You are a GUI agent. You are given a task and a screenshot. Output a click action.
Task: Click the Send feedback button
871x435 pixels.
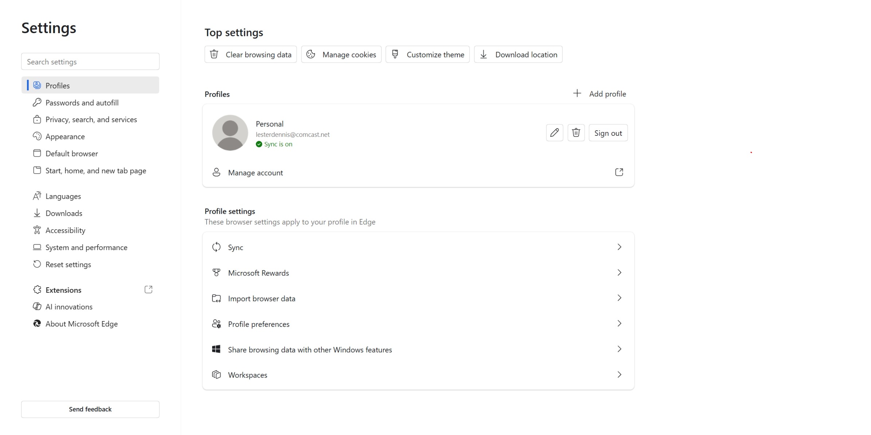tap(90, 409)
